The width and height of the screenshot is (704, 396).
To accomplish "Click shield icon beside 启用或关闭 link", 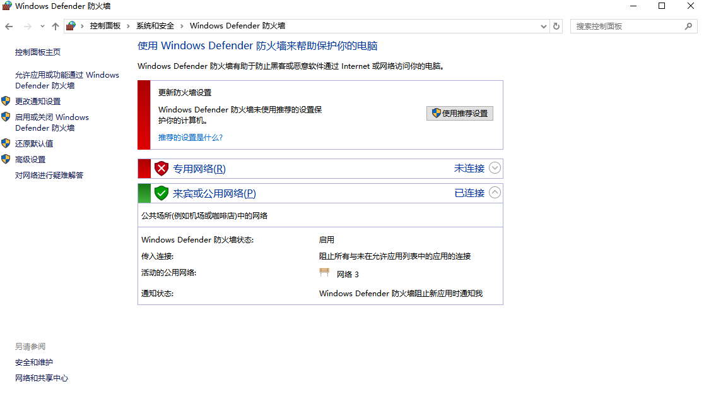I will click(6, 117).
